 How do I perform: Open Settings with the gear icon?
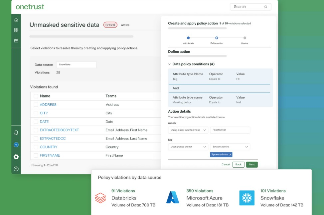pos(16,157)
